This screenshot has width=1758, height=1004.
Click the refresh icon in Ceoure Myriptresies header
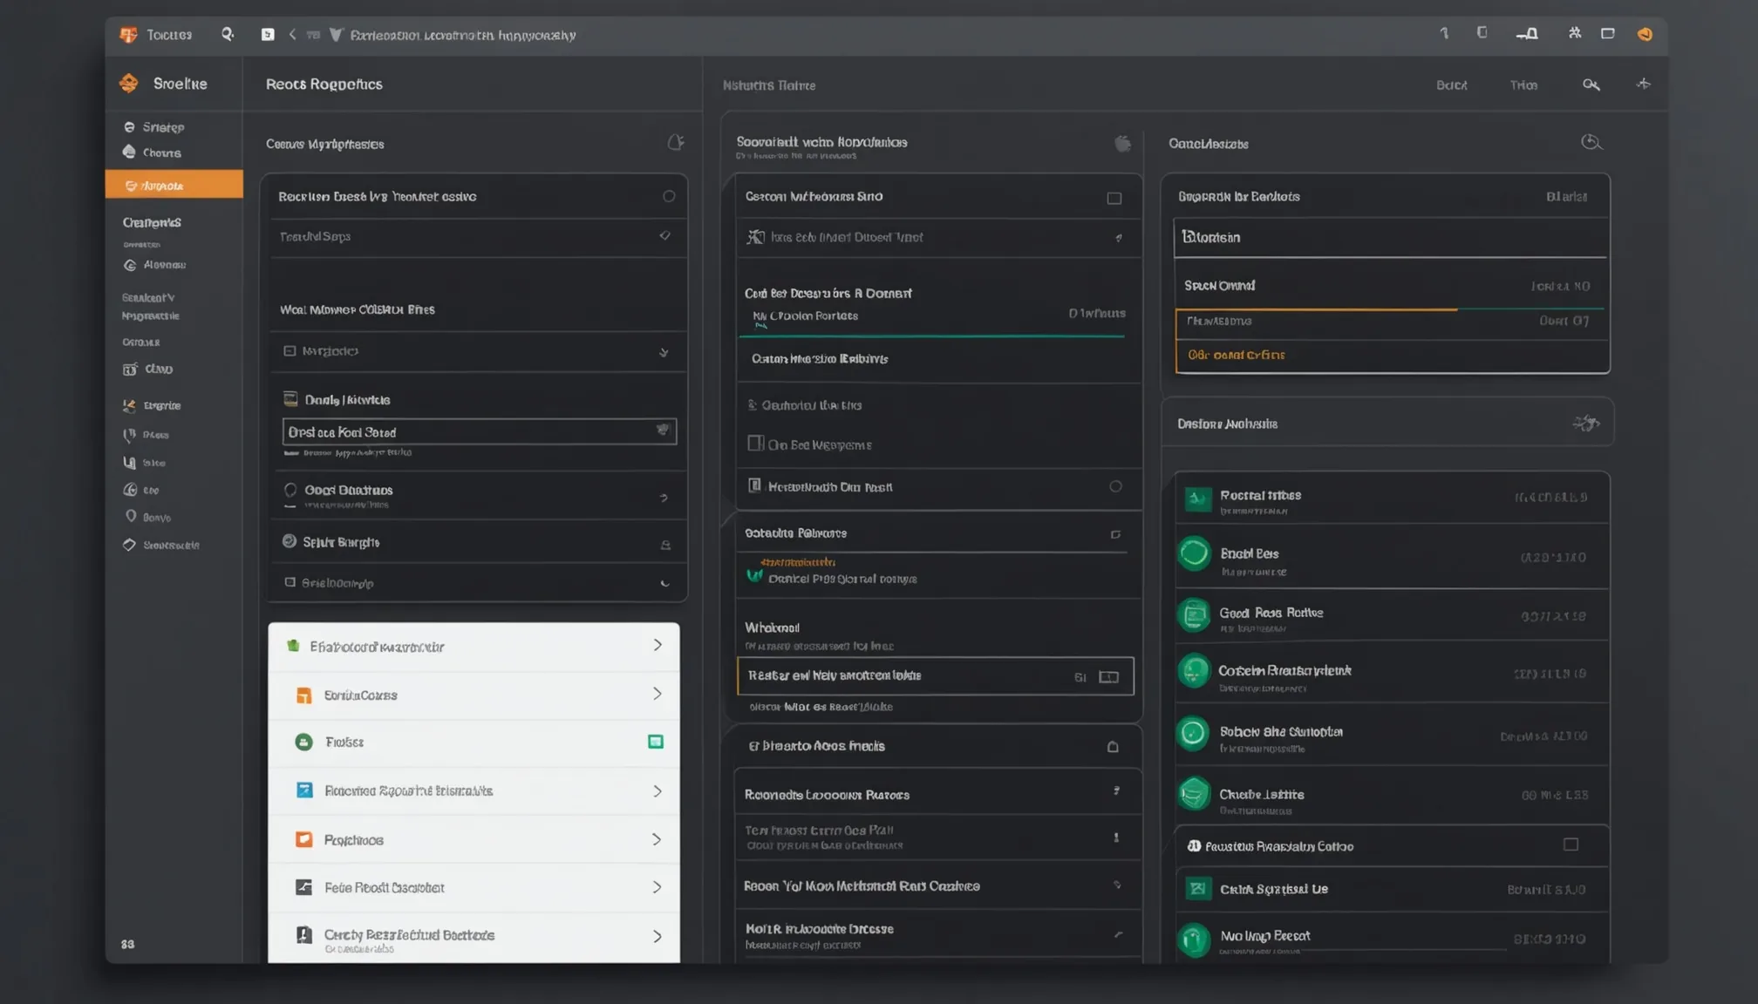coord(676,142)
